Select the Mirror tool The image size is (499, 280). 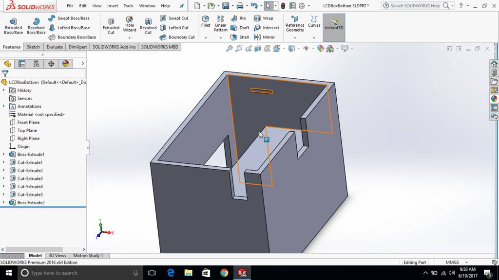(x=265, y=37)
